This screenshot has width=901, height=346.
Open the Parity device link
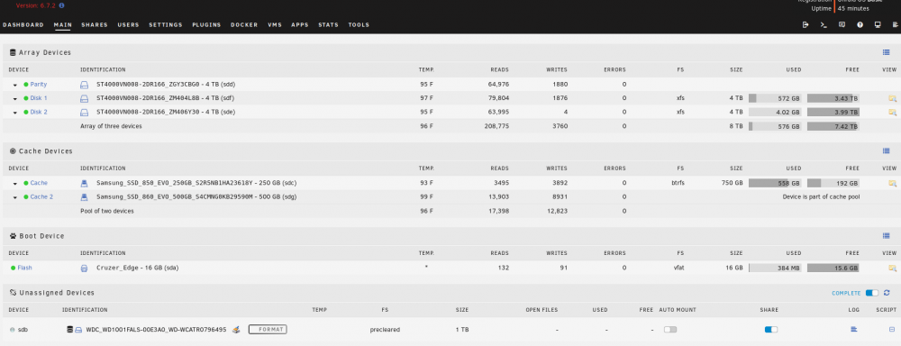(x=39, y=84)
